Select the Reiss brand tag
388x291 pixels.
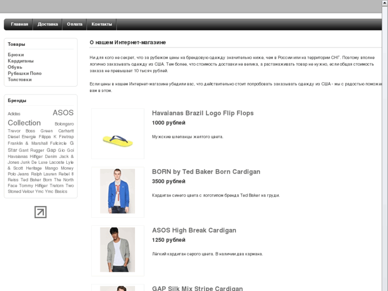(13, 180)
